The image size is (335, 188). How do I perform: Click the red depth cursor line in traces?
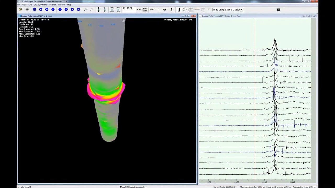click(255, 99)
